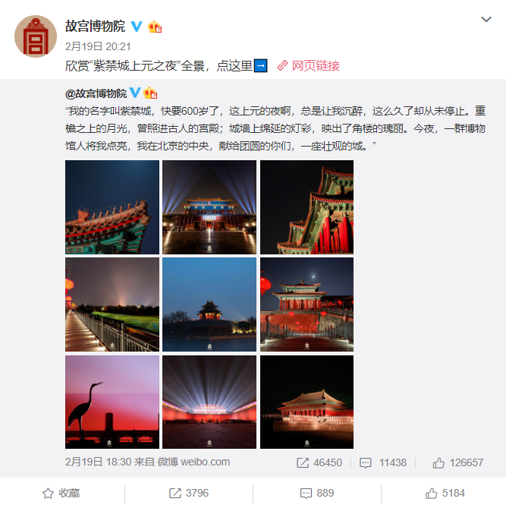This screenshot has width=506, height=508.
Task: Click the 2月19日 18:30 original post timestamp
Action: 99,462
